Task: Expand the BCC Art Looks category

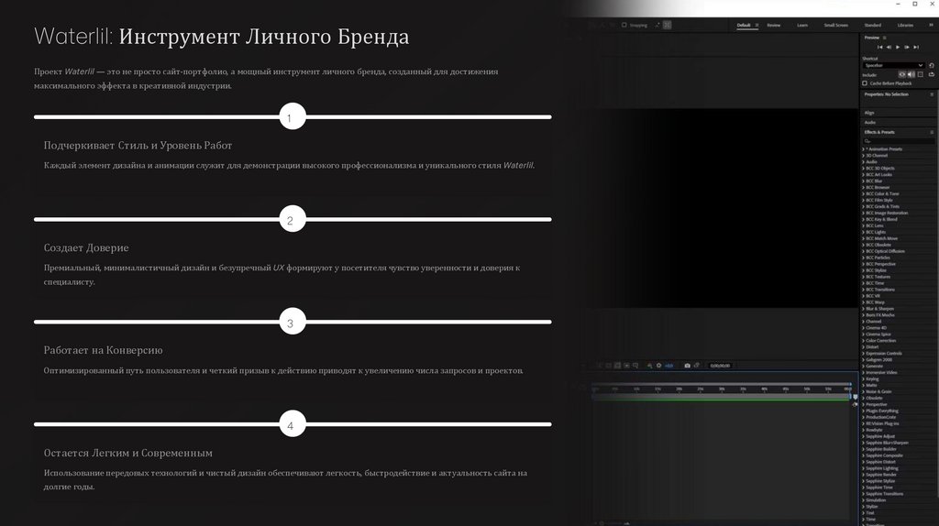Action: tap(863, 175)
